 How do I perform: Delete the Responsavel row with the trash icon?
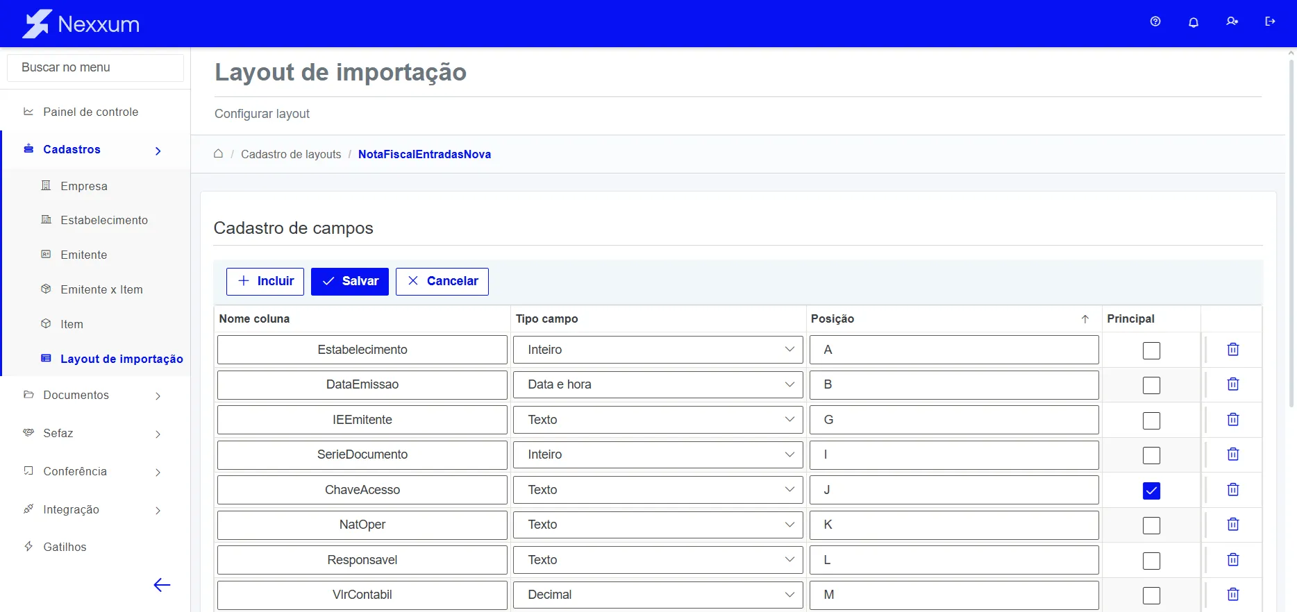coord(1233,560)
